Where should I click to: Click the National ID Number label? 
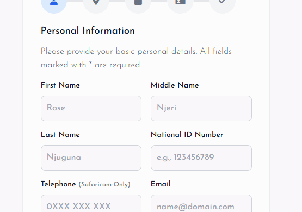187,134
